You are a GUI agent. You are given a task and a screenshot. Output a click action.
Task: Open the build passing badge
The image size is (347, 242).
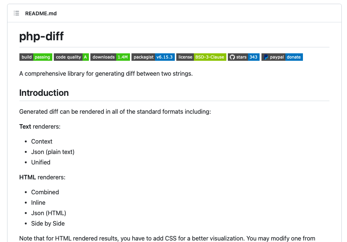click(x=35, y=57)
